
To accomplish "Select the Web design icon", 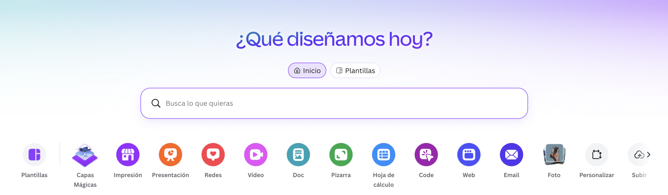I will 469,155.
